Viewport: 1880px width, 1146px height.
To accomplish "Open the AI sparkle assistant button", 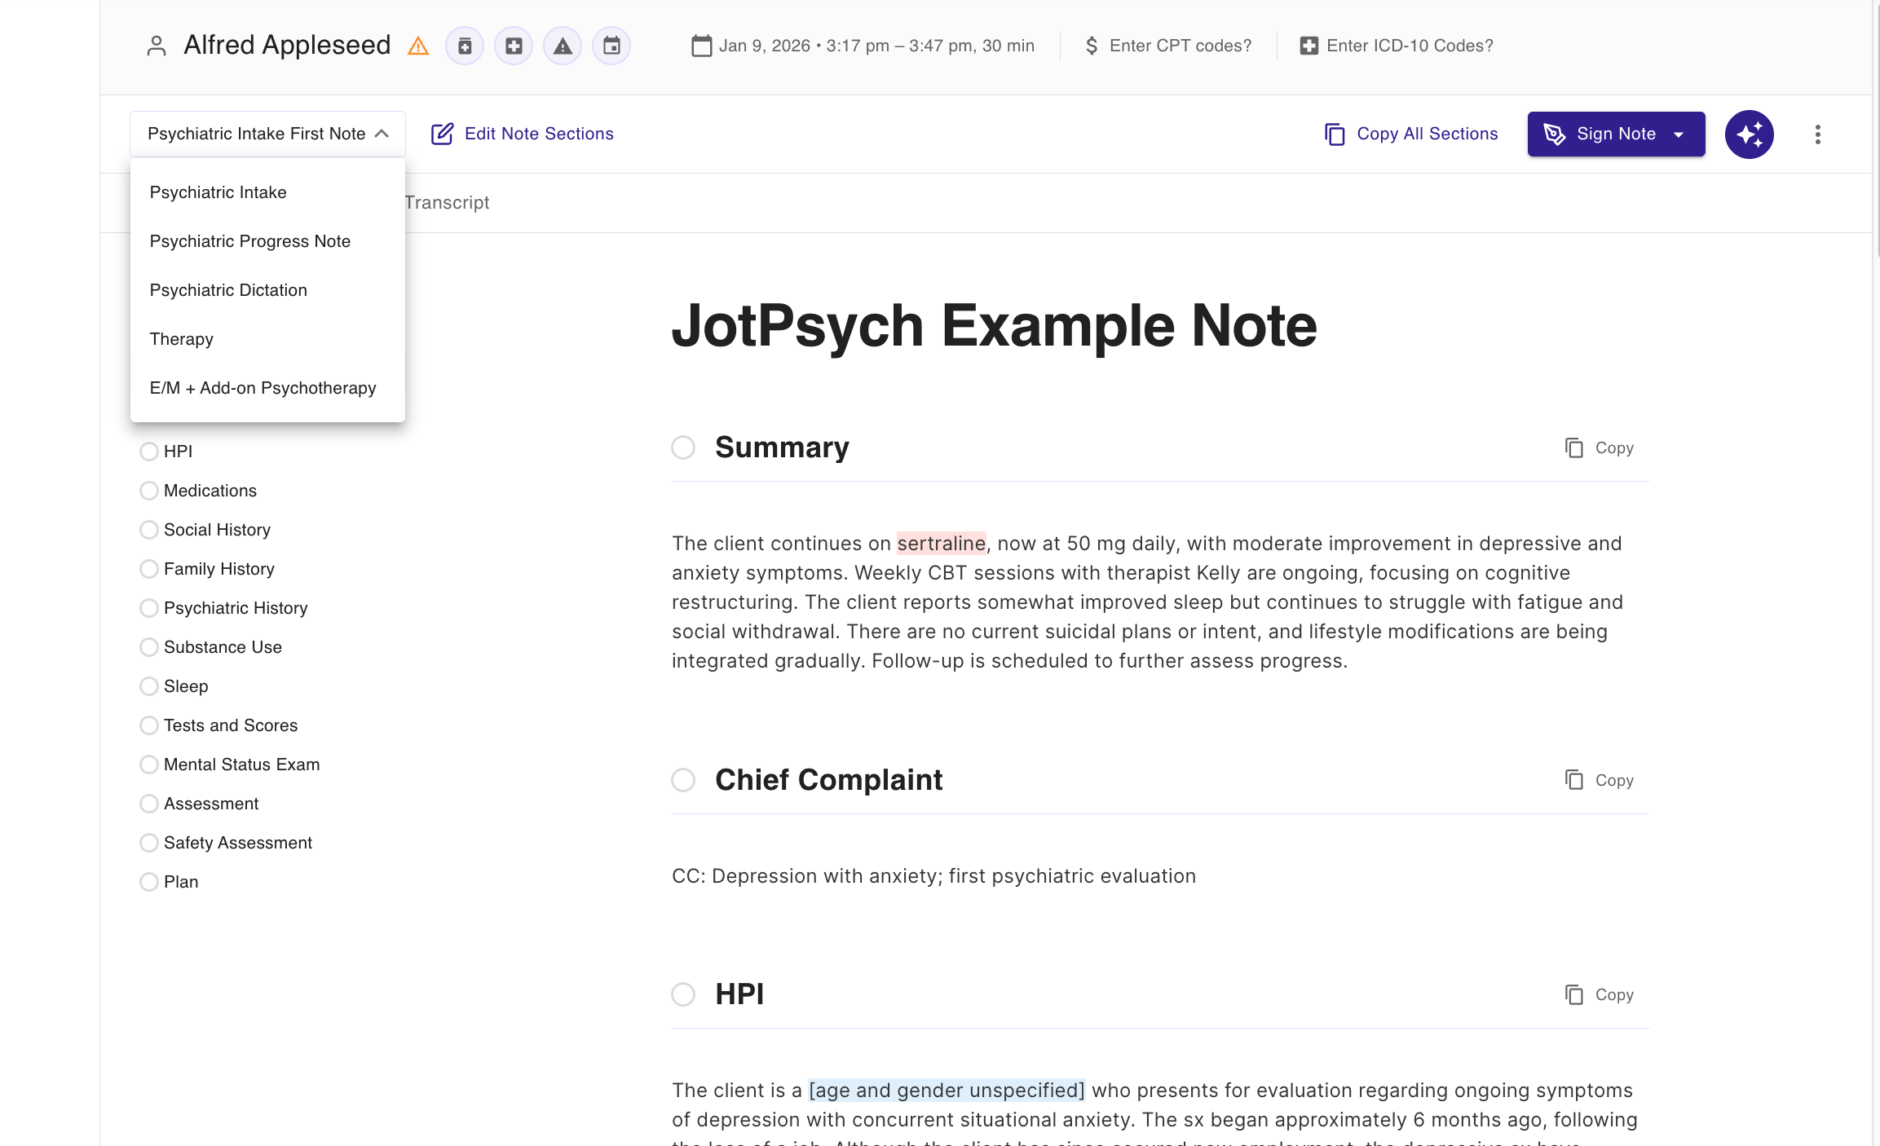I will coord(1749,134).
